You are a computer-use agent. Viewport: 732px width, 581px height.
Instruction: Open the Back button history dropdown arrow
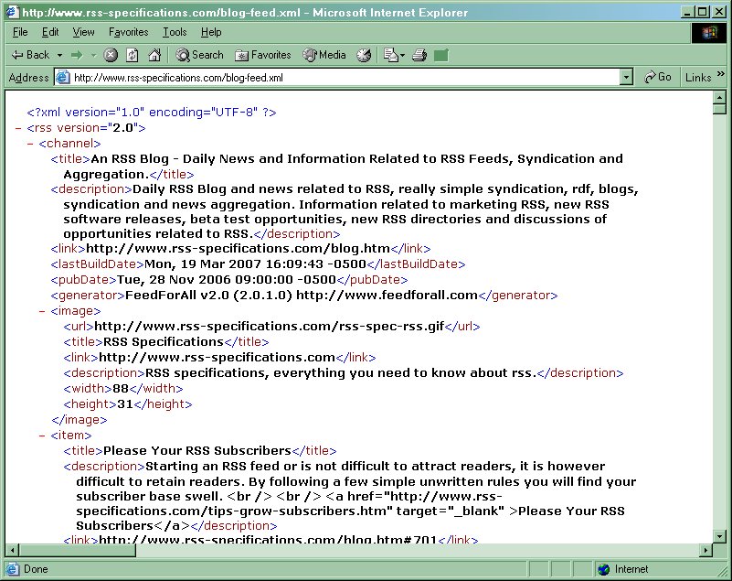(59, 55)
